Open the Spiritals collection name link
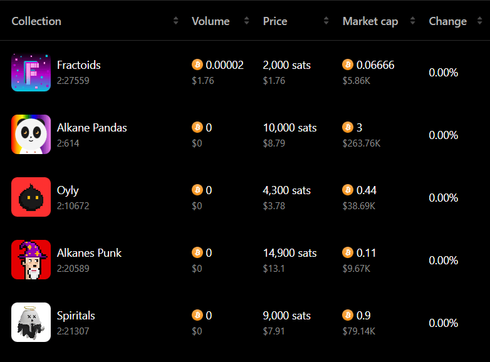The height and width of the screenshot is (362, 490). click(76, 316)
